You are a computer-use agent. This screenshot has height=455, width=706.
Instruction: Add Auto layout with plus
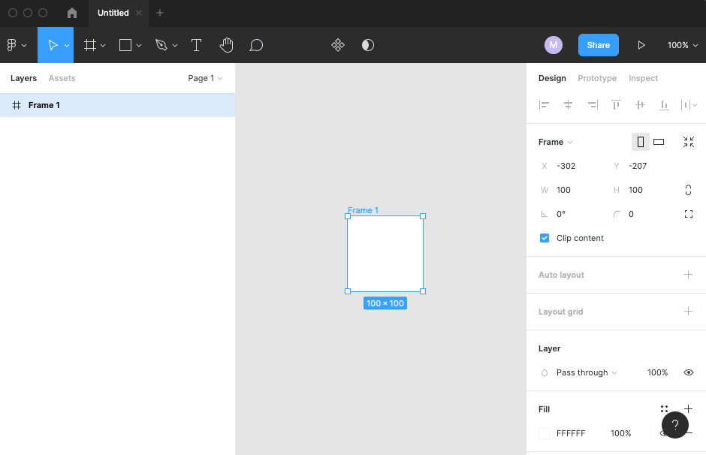point(689,275)
